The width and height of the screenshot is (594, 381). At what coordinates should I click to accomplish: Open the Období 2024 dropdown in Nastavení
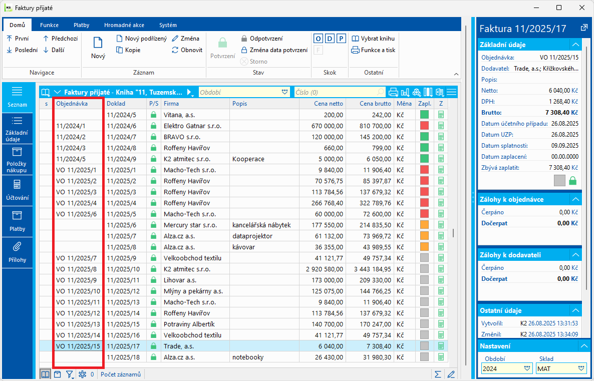click(527, 368)
